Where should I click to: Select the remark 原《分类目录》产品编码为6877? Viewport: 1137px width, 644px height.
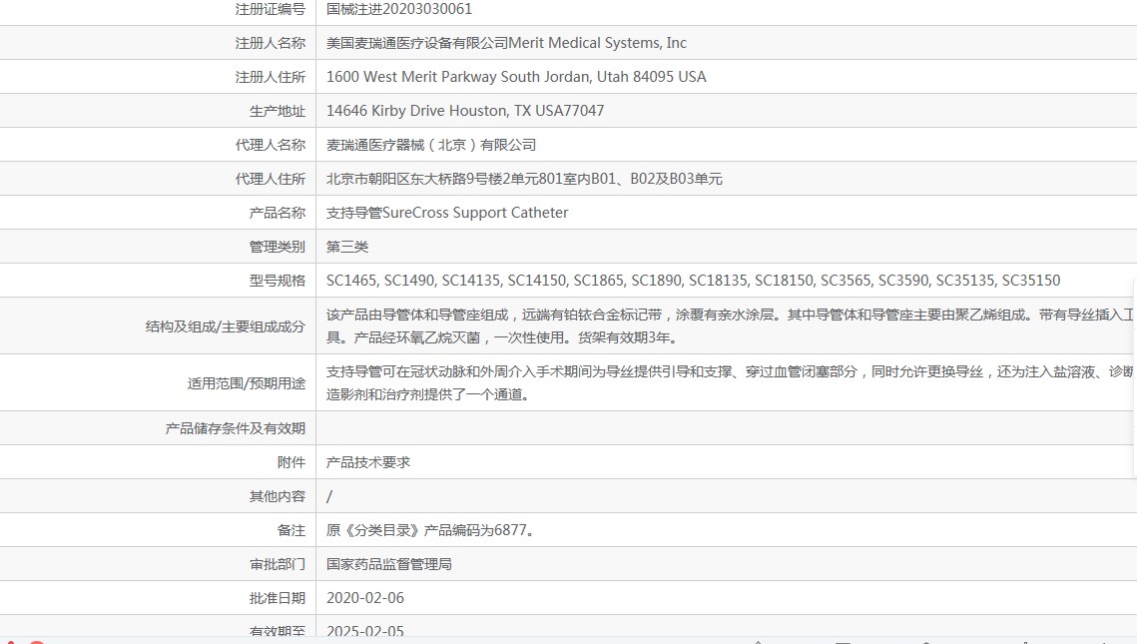(x=430, y=530)
